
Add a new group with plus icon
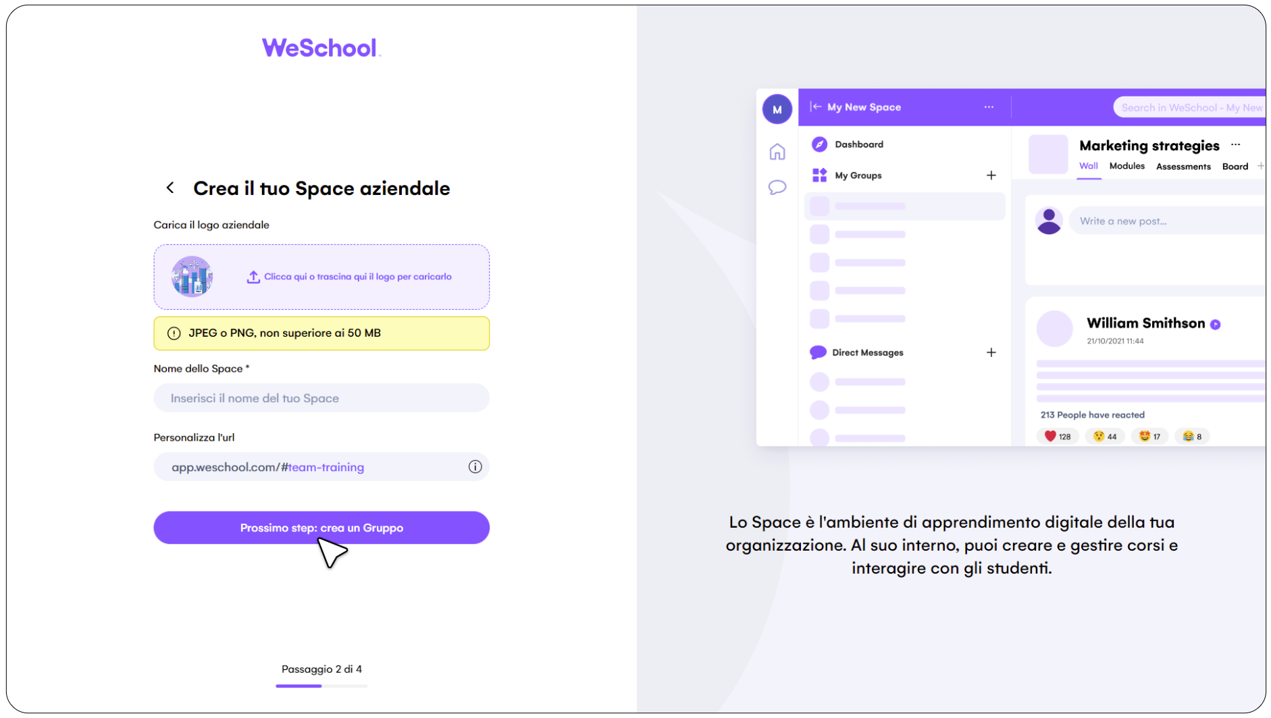[x=991, y=175]
